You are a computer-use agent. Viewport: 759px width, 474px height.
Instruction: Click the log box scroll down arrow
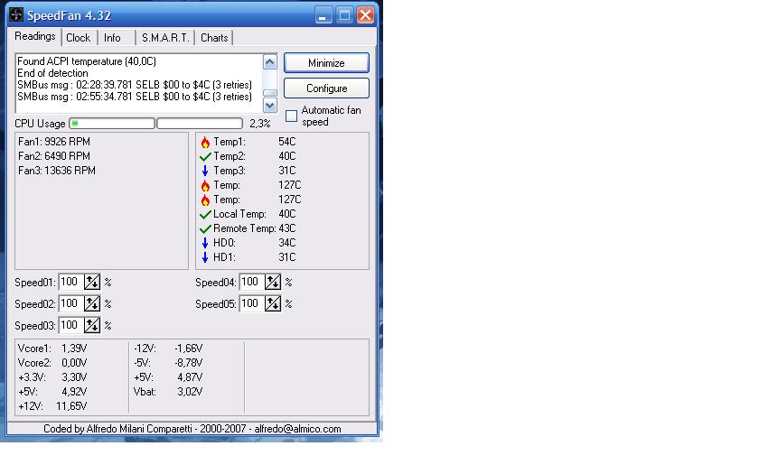point(269,105)
